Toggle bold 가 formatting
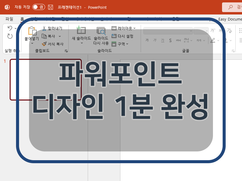Screen dimensions: 242x181 coord(147,40)
